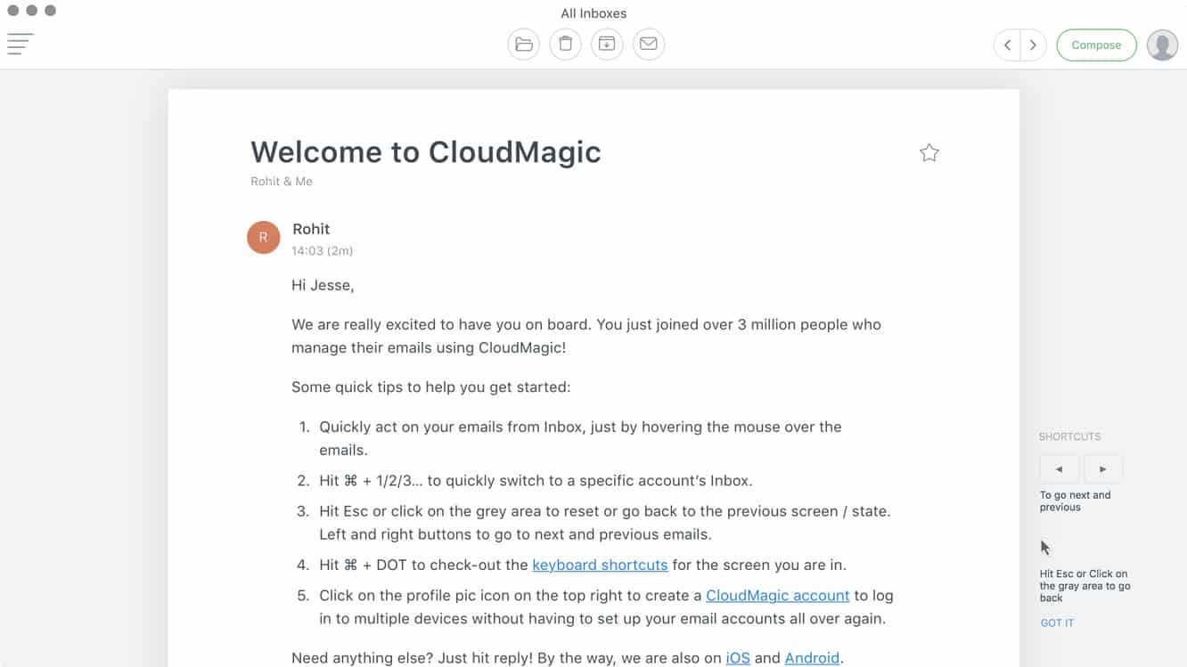
Task: Click the All Inboxes window title
Action: 593,13
